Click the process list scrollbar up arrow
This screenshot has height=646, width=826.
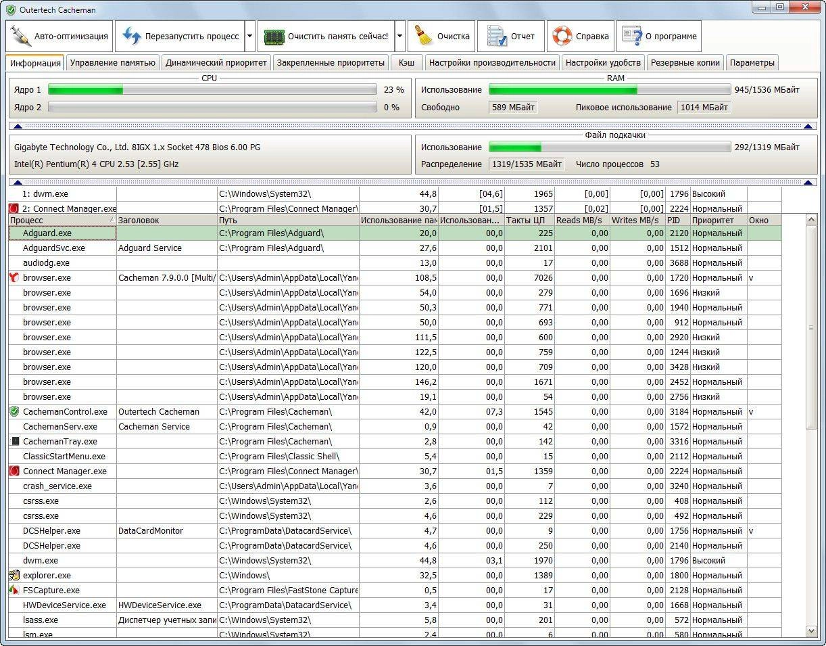coord(812,220)
